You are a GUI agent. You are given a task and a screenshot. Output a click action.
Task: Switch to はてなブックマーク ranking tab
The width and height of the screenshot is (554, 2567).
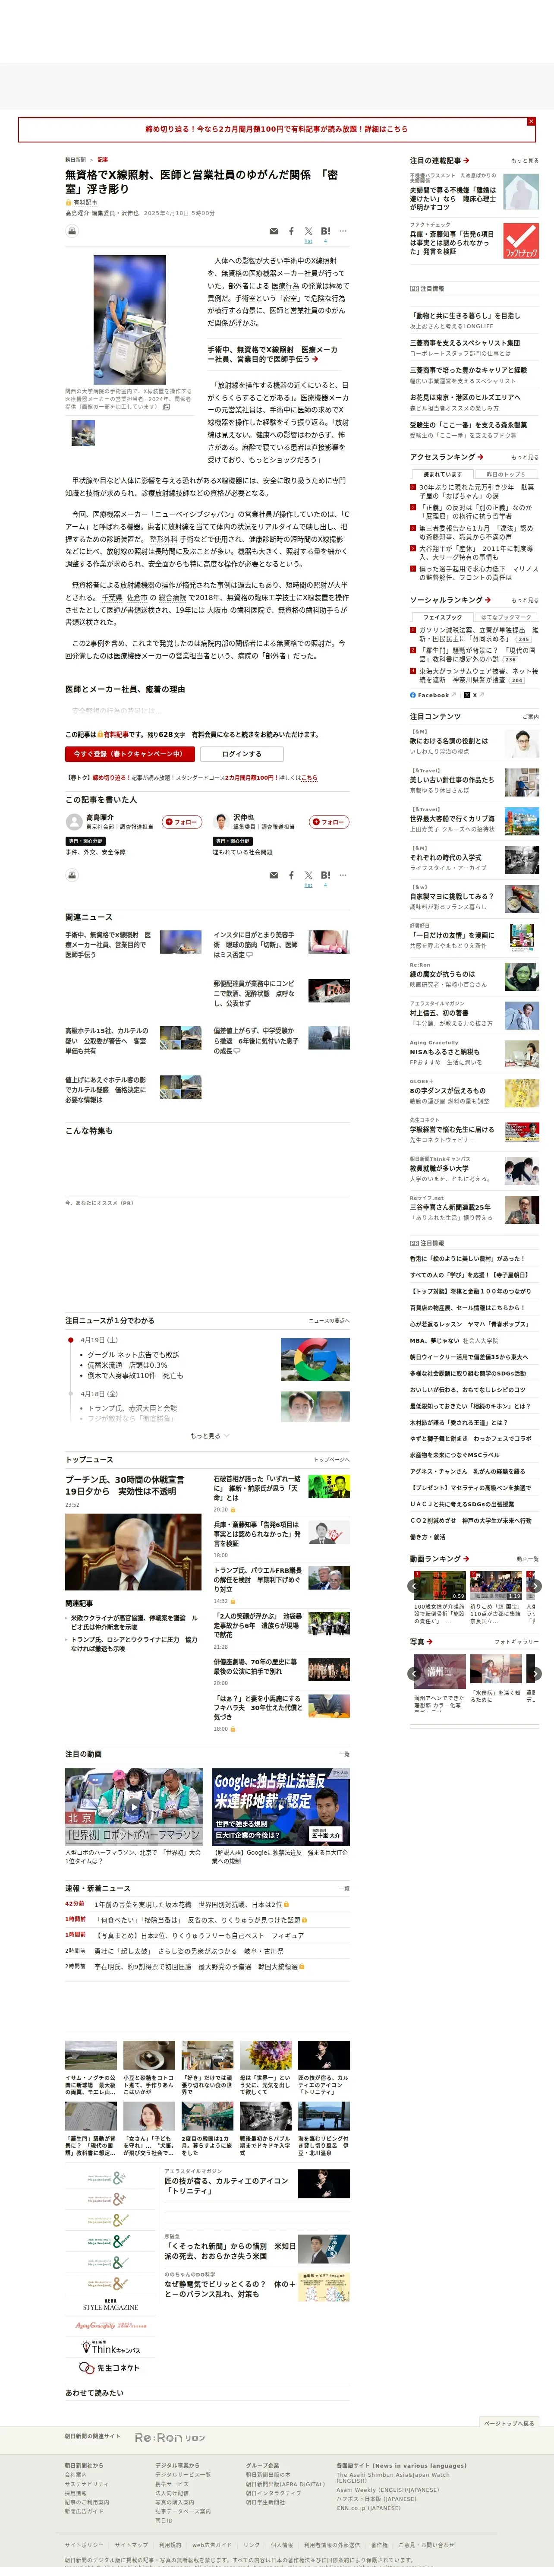pos(506,617)
